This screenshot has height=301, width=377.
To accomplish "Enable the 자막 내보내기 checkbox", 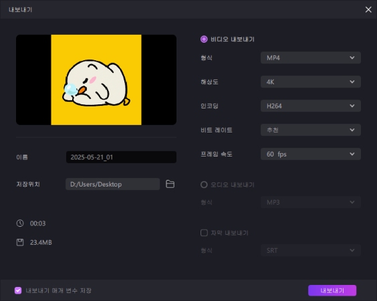I will point(204,233).
